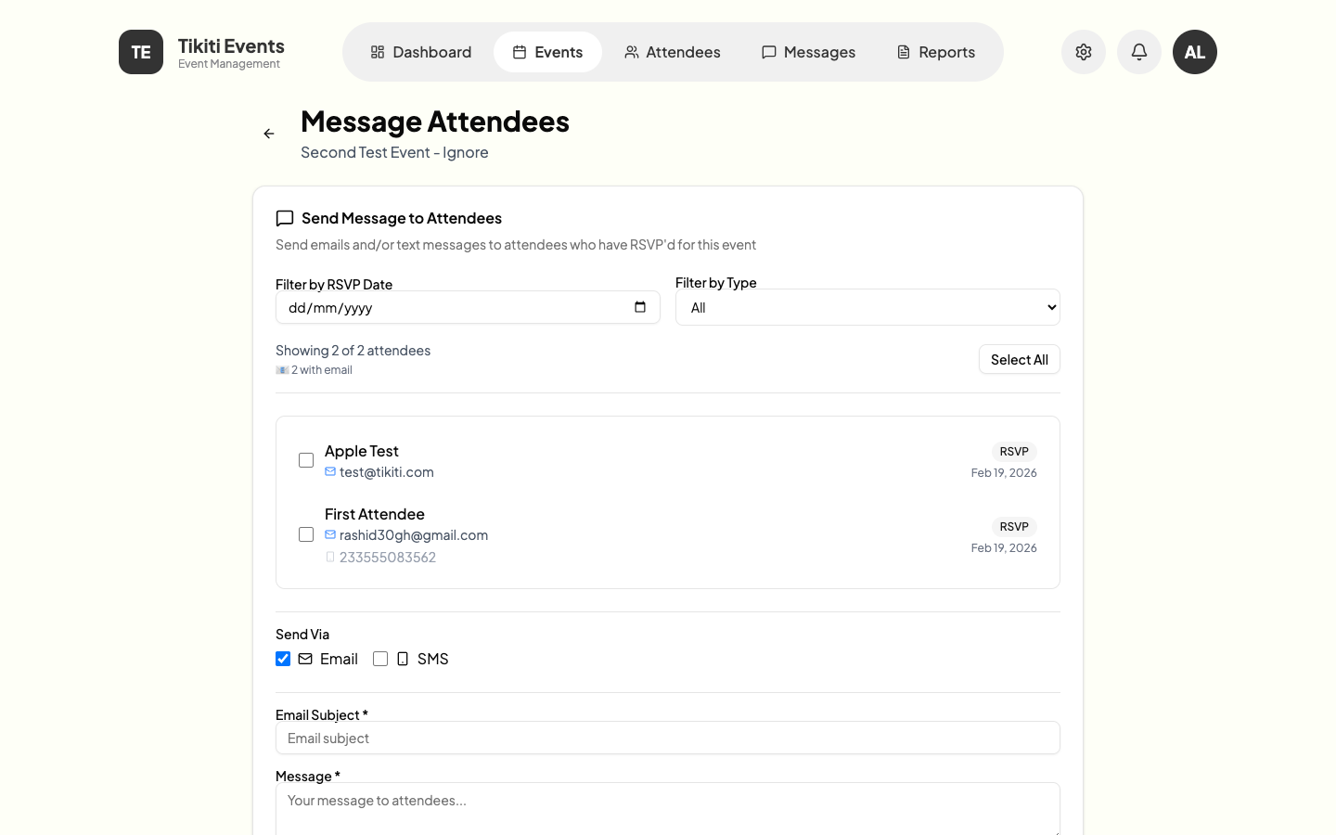The image size is (1336, 835).
Task: Open the notifications bell
Action: coord(1139,52)
